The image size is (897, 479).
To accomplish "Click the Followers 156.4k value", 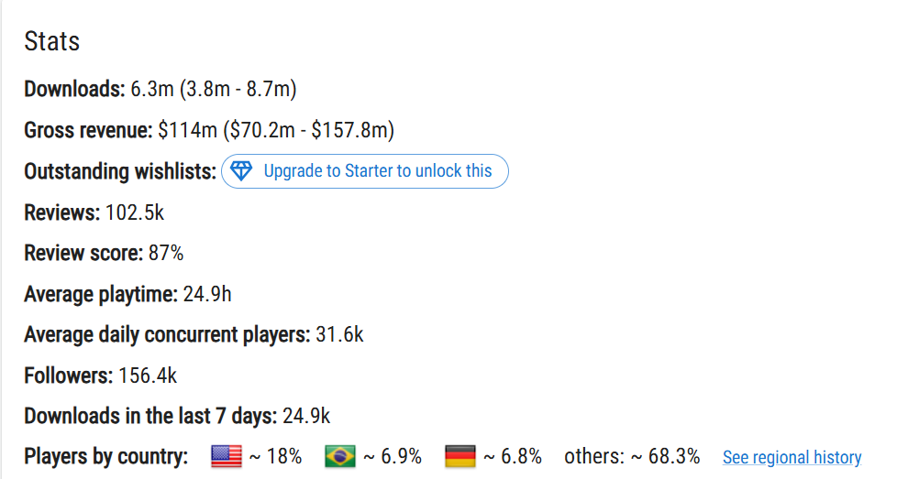I will pyautogui.click(x=148, y=376).
